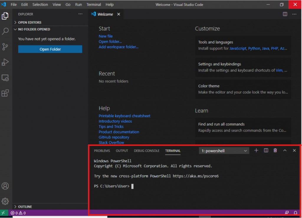
Task: Click the feedback icon in status bar
Action: click(287, 213)
